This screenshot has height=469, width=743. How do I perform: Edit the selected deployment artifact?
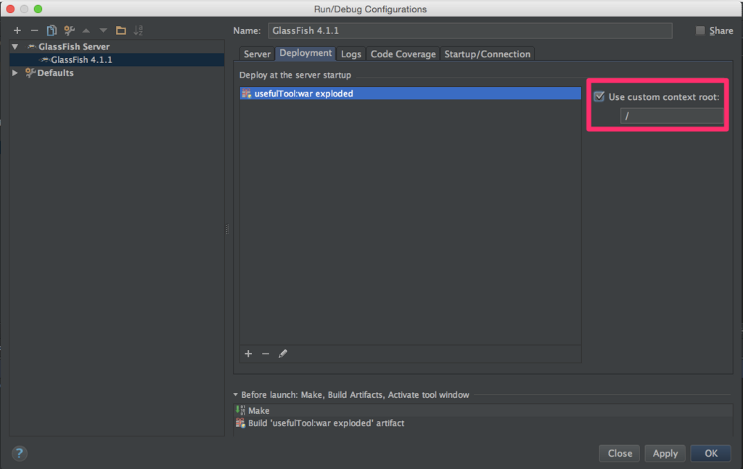tap(283, 354)
